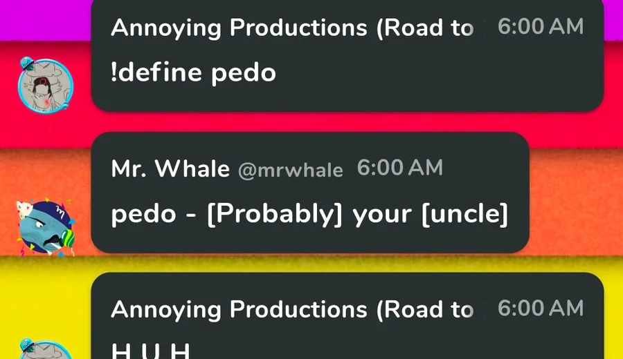Select the "!define pedo" message text
Screen dimensions: 623x359
[193, 72]
